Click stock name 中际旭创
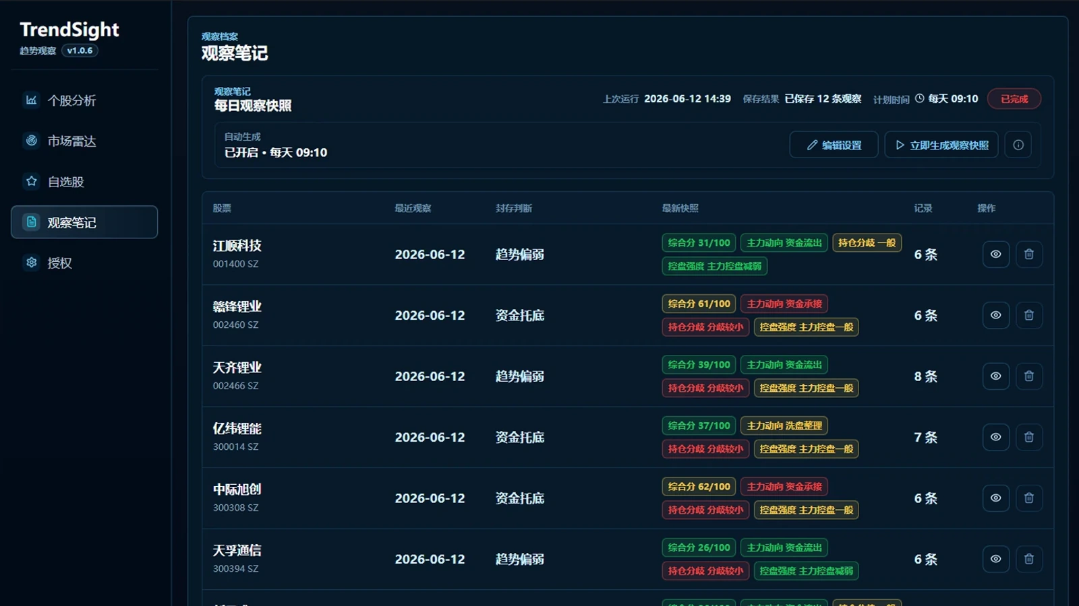 [237, 490]
